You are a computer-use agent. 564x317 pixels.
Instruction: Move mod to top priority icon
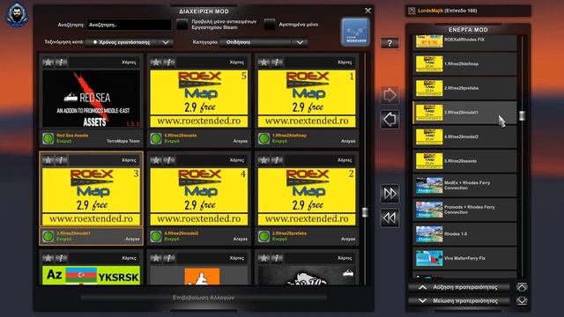point(522,287)
